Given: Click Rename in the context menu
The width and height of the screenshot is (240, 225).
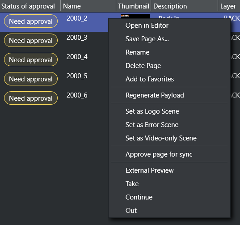Looking at the screenshot, I should pos(169,52).
